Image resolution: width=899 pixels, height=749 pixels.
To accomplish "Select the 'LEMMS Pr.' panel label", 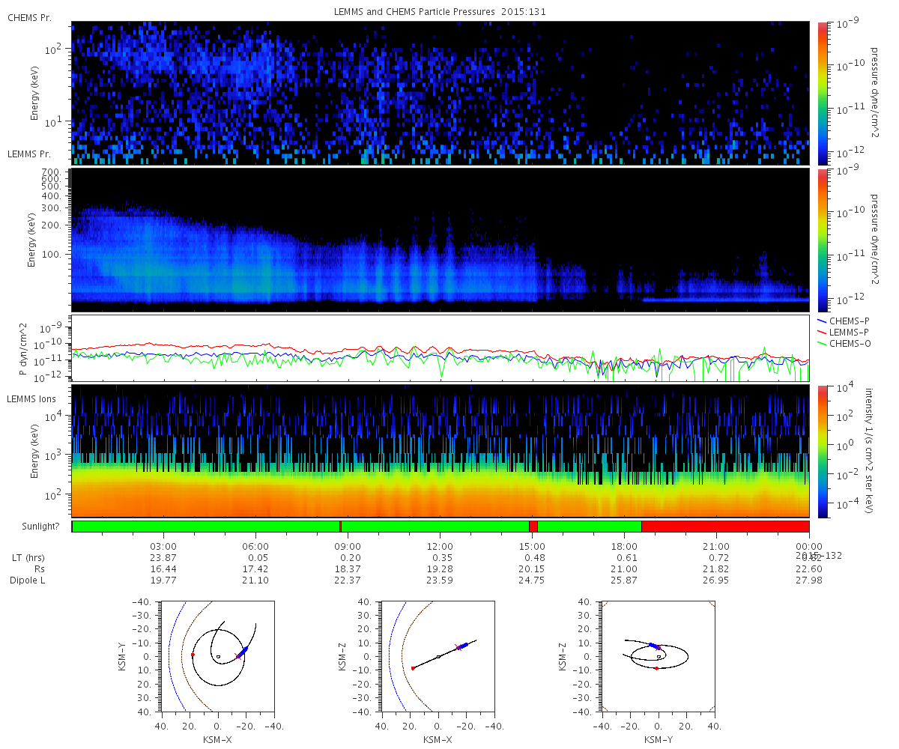I will (x=29, y=154).
